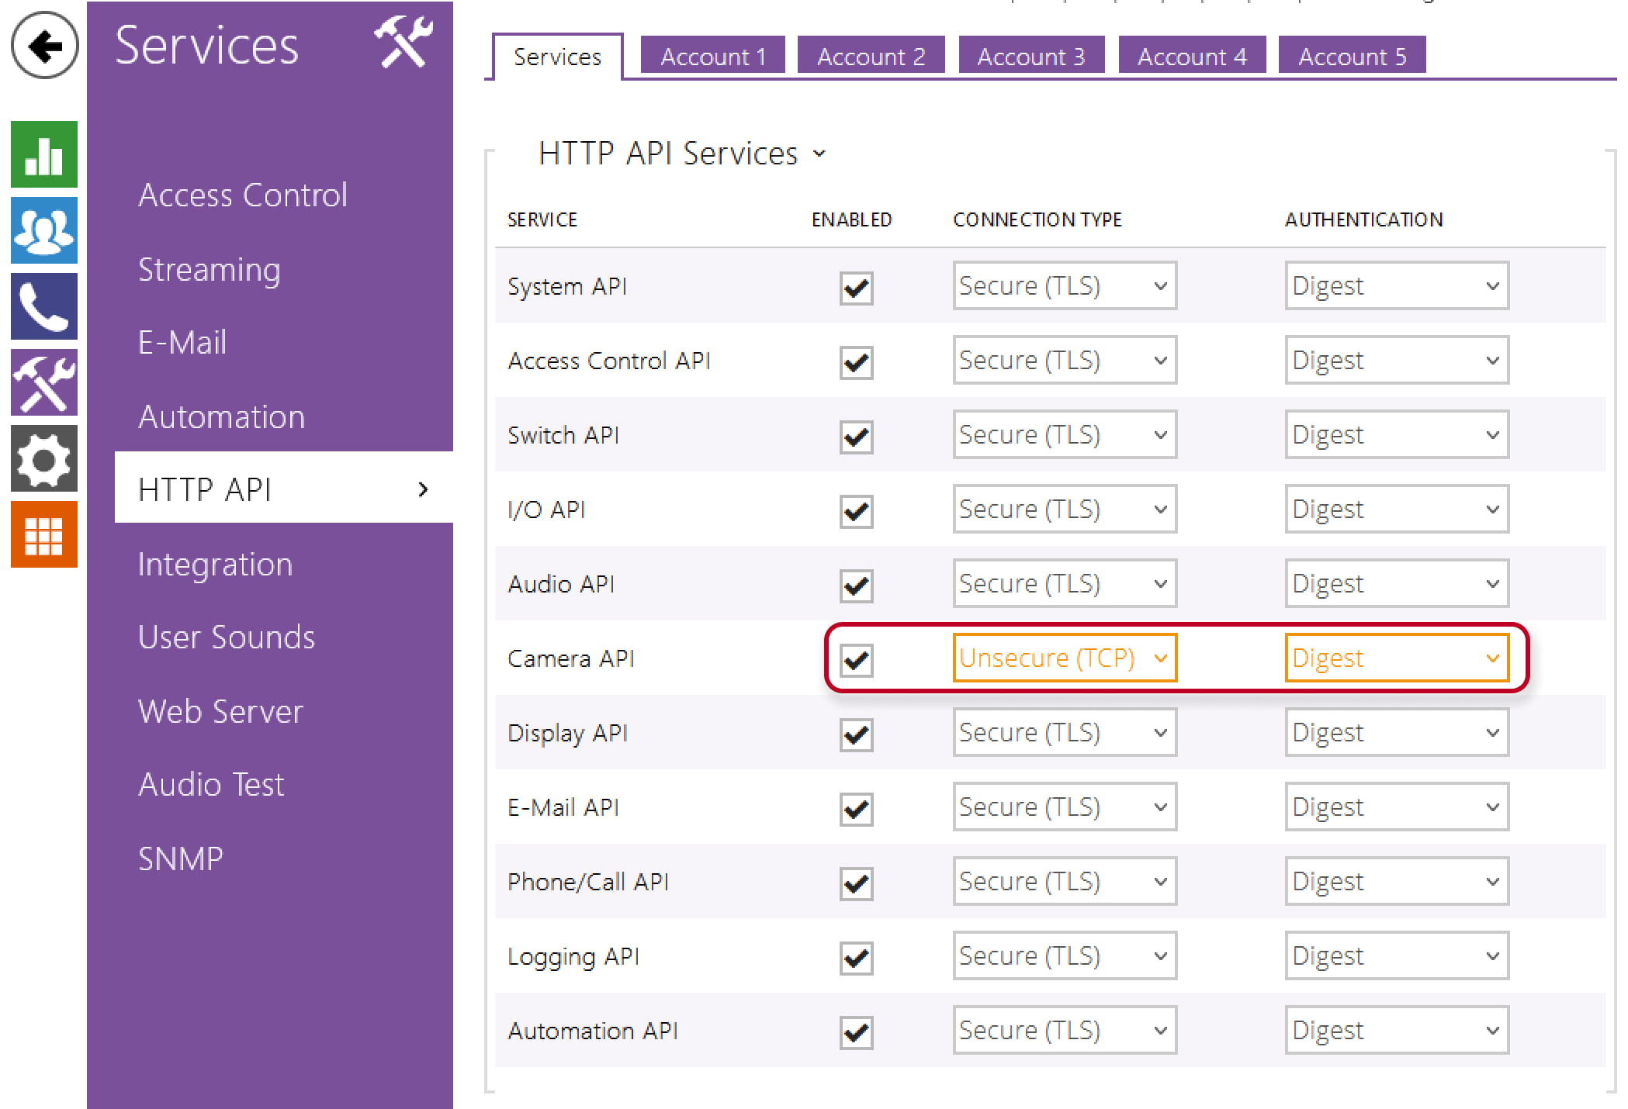Open Display API connection type dropdown

(1065, 732)
